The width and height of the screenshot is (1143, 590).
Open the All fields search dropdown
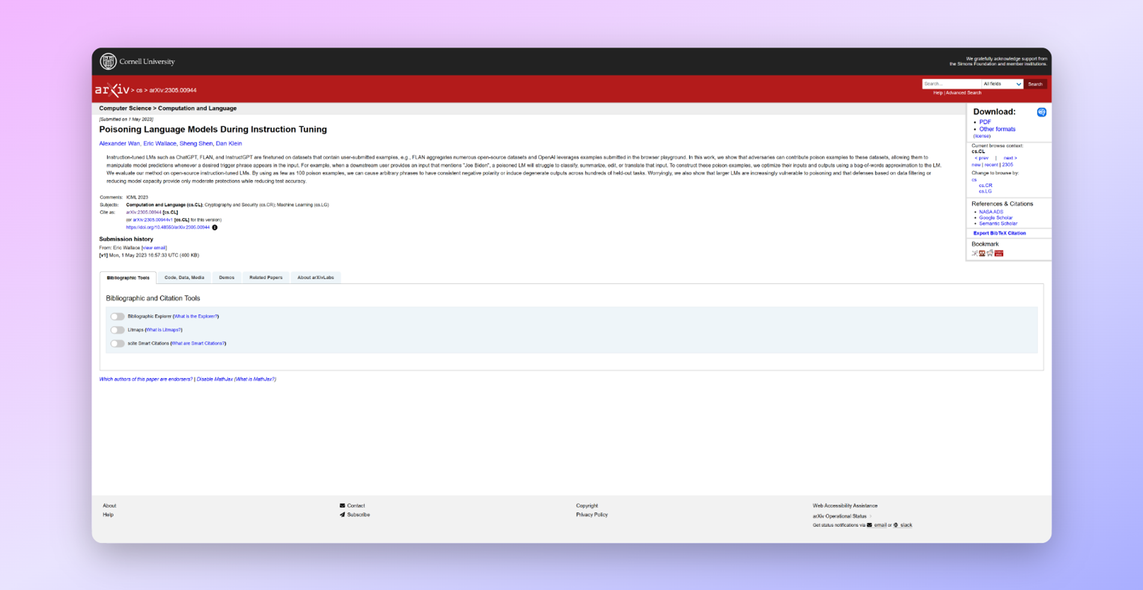click(1002, 84)
